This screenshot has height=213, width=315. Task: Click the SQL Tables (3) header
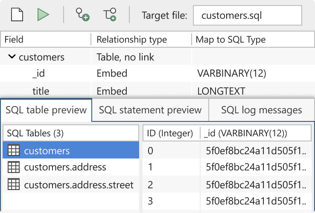71,133
